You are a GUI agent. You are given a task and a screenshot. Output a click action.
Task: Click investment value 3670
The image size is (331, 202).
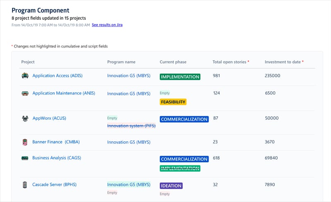(270, 142)
